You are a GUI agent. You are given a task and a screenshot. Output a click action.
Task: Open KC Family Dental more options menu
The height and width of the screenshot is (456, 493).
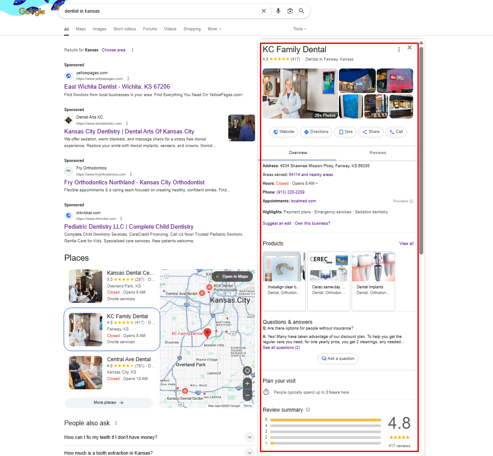point(399,50)
